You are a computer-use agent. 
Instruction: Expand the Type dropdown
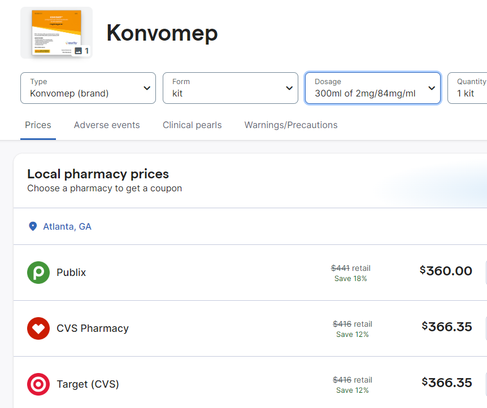pos(88,88)
